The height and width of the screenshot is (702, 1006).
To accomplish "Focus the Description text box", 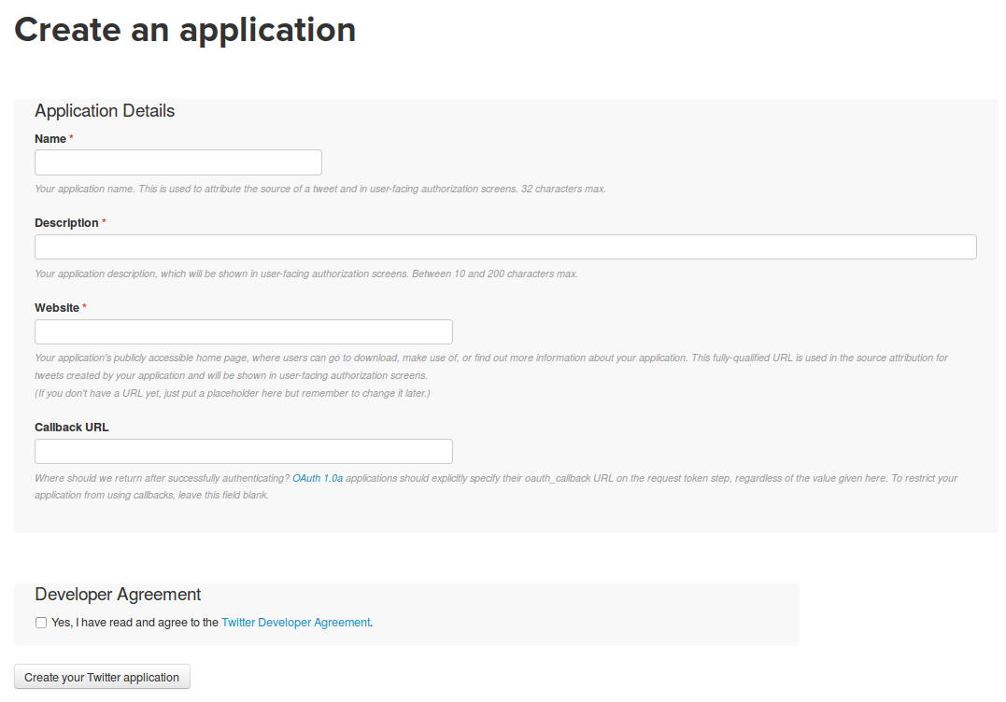I will (x=505, y=247).
